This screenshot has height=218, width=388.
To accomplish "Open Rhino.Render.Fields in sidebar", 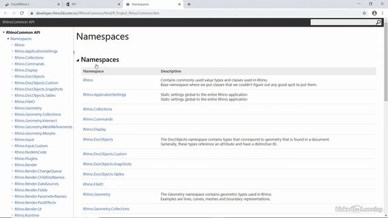I will pos(31,190).
